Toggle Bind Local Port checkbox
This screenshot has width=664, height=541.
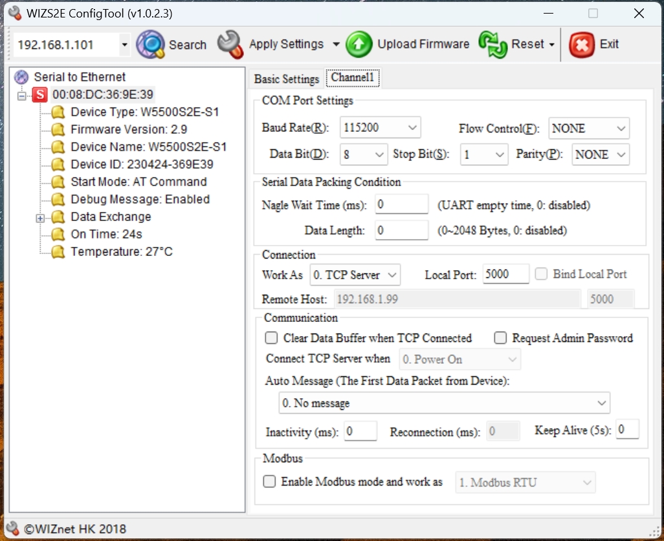(x=541, y=273)
